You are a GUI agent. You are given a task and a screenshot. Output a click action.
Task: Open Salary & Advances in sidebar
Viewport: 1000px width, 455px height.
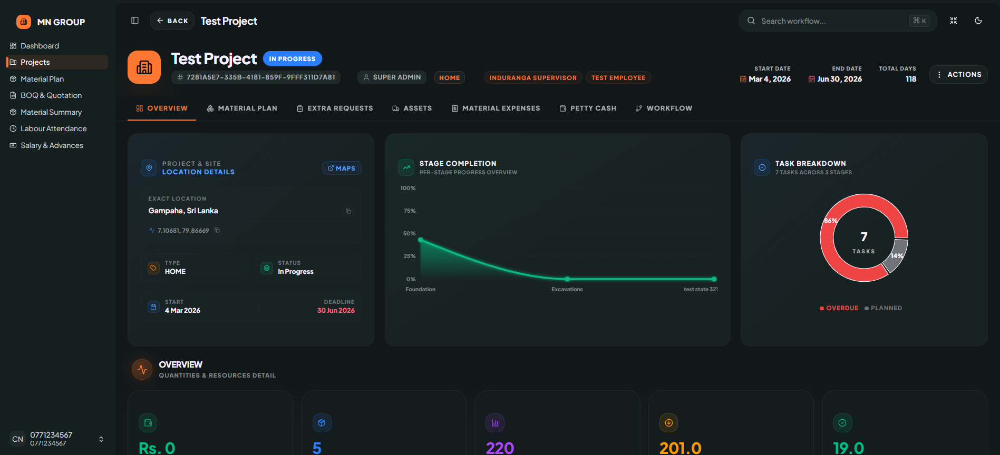tap(57, 145)
